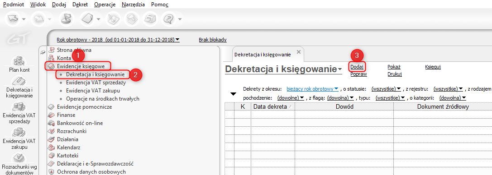Select Ewidencja VAT zakupu tree item
The width and height of the screenshot is (492, 175).
[x=93, y=91]
